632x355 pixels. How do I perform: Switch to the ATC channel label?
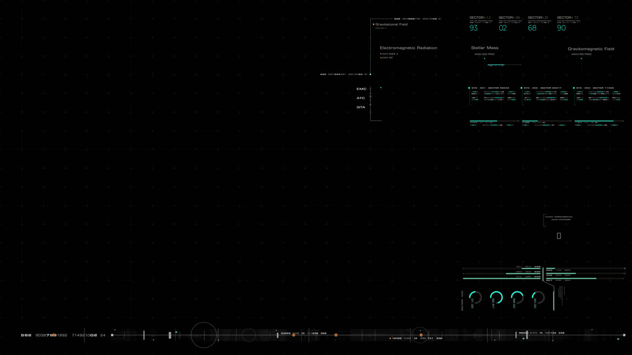[361, 98]
